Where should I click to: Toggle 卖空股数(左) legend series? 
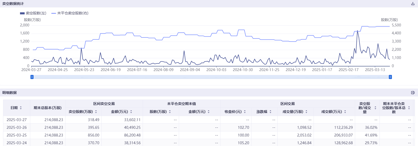[x=33, y=13]
